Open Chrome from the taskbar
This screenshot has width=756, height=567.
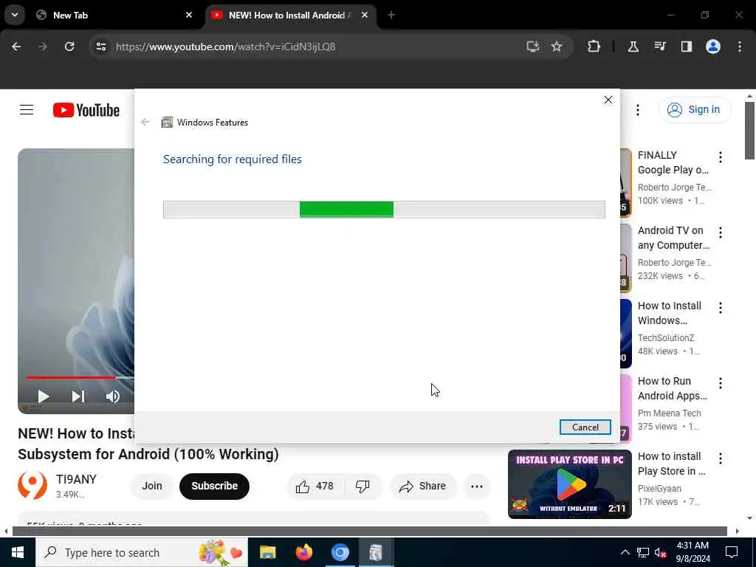pos(340,552)
